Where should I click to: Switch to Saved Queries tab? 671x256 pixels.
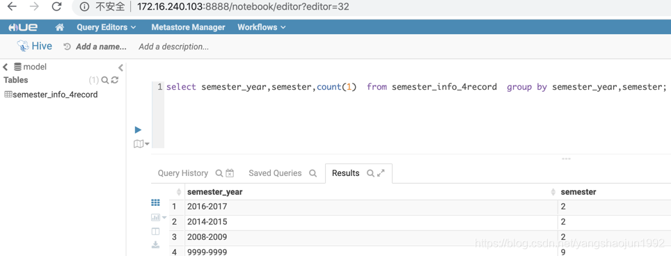tap(275, 173)
